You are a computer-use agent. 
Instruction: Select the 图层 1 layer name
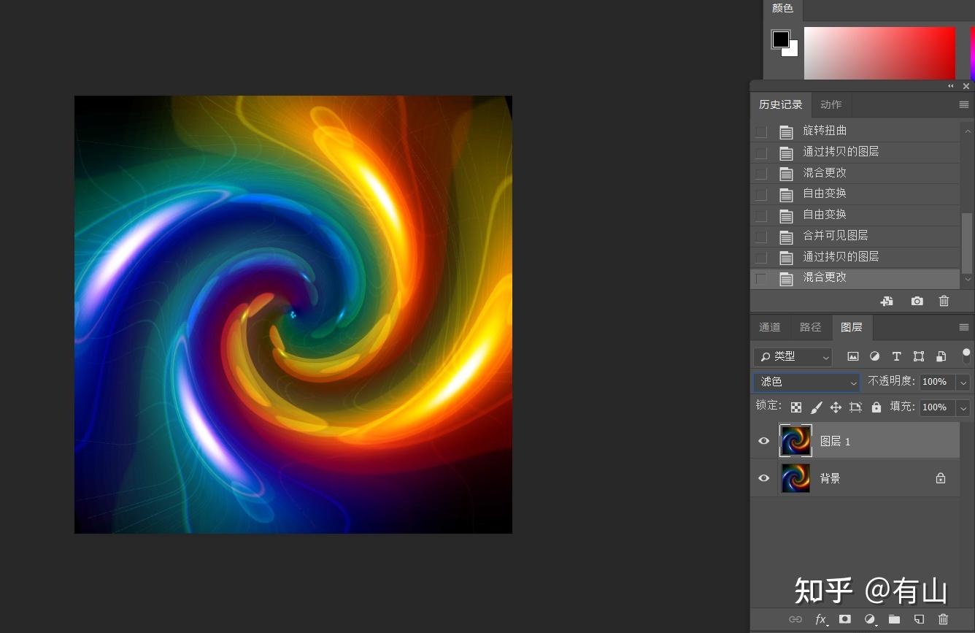[x=835, y=441]
